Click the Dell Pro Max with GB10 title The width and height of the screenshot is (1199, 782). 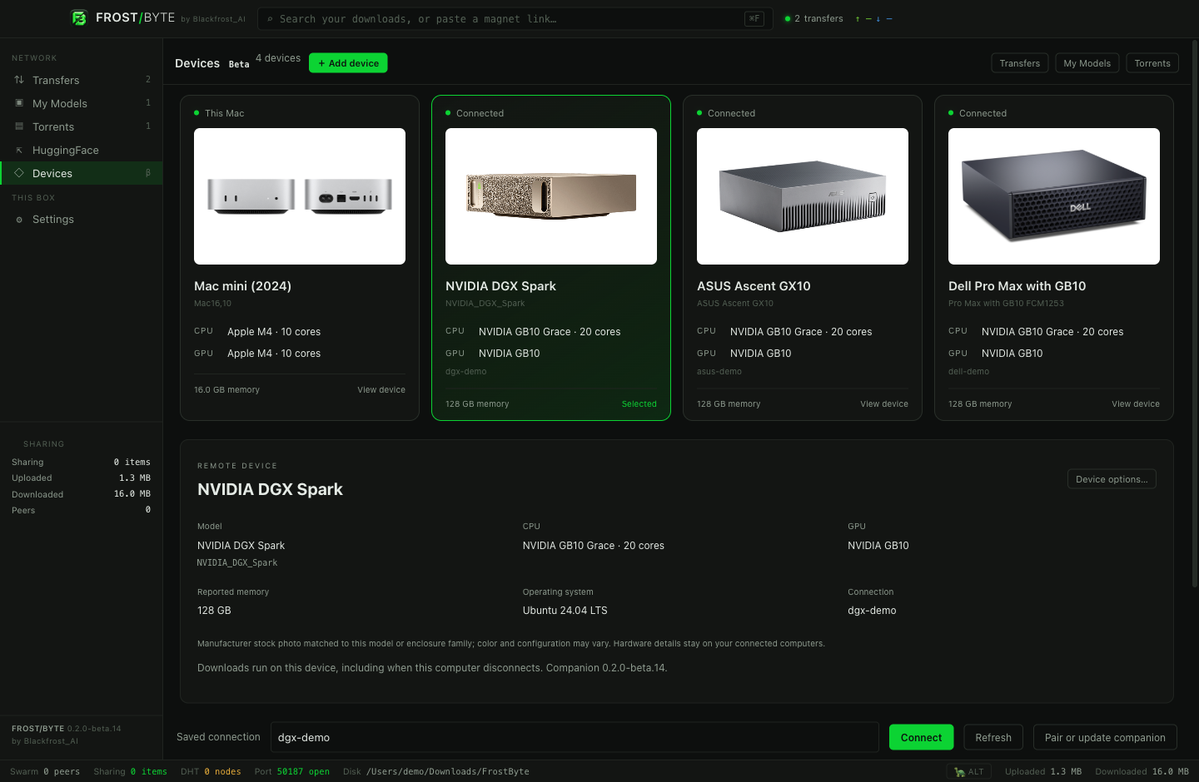pyautogui.click(x=1017, y=286)
